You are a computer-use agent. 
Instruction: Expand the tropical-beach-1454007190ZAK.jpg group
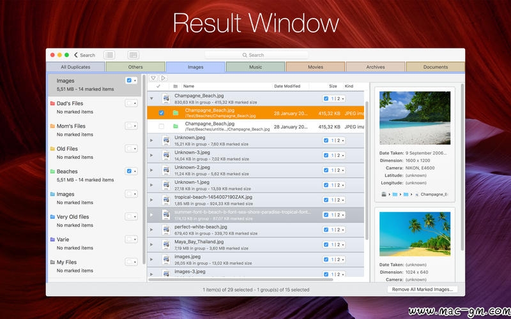pos(151,200)
